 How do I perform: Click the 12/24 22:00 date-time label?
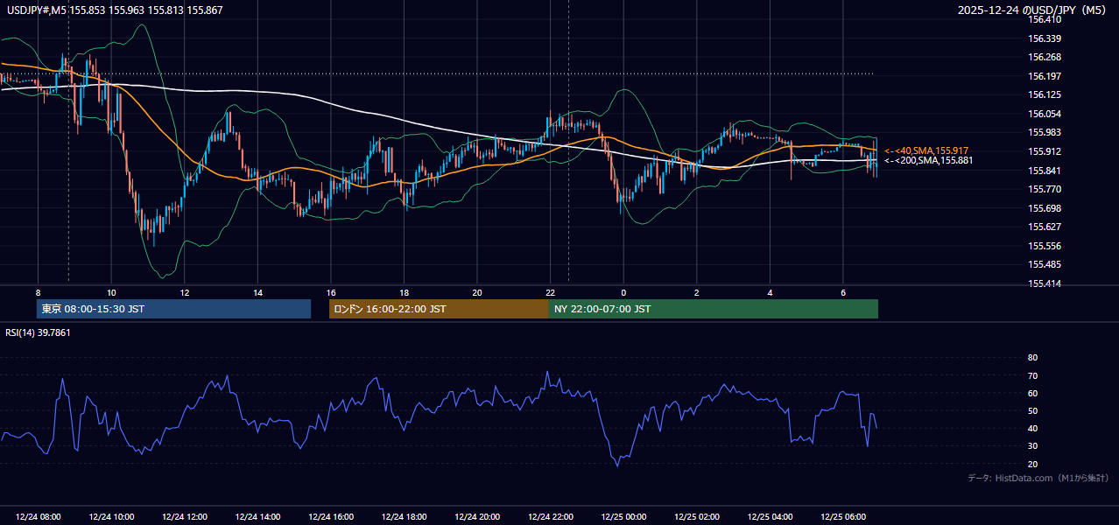(x=551, y=517)
